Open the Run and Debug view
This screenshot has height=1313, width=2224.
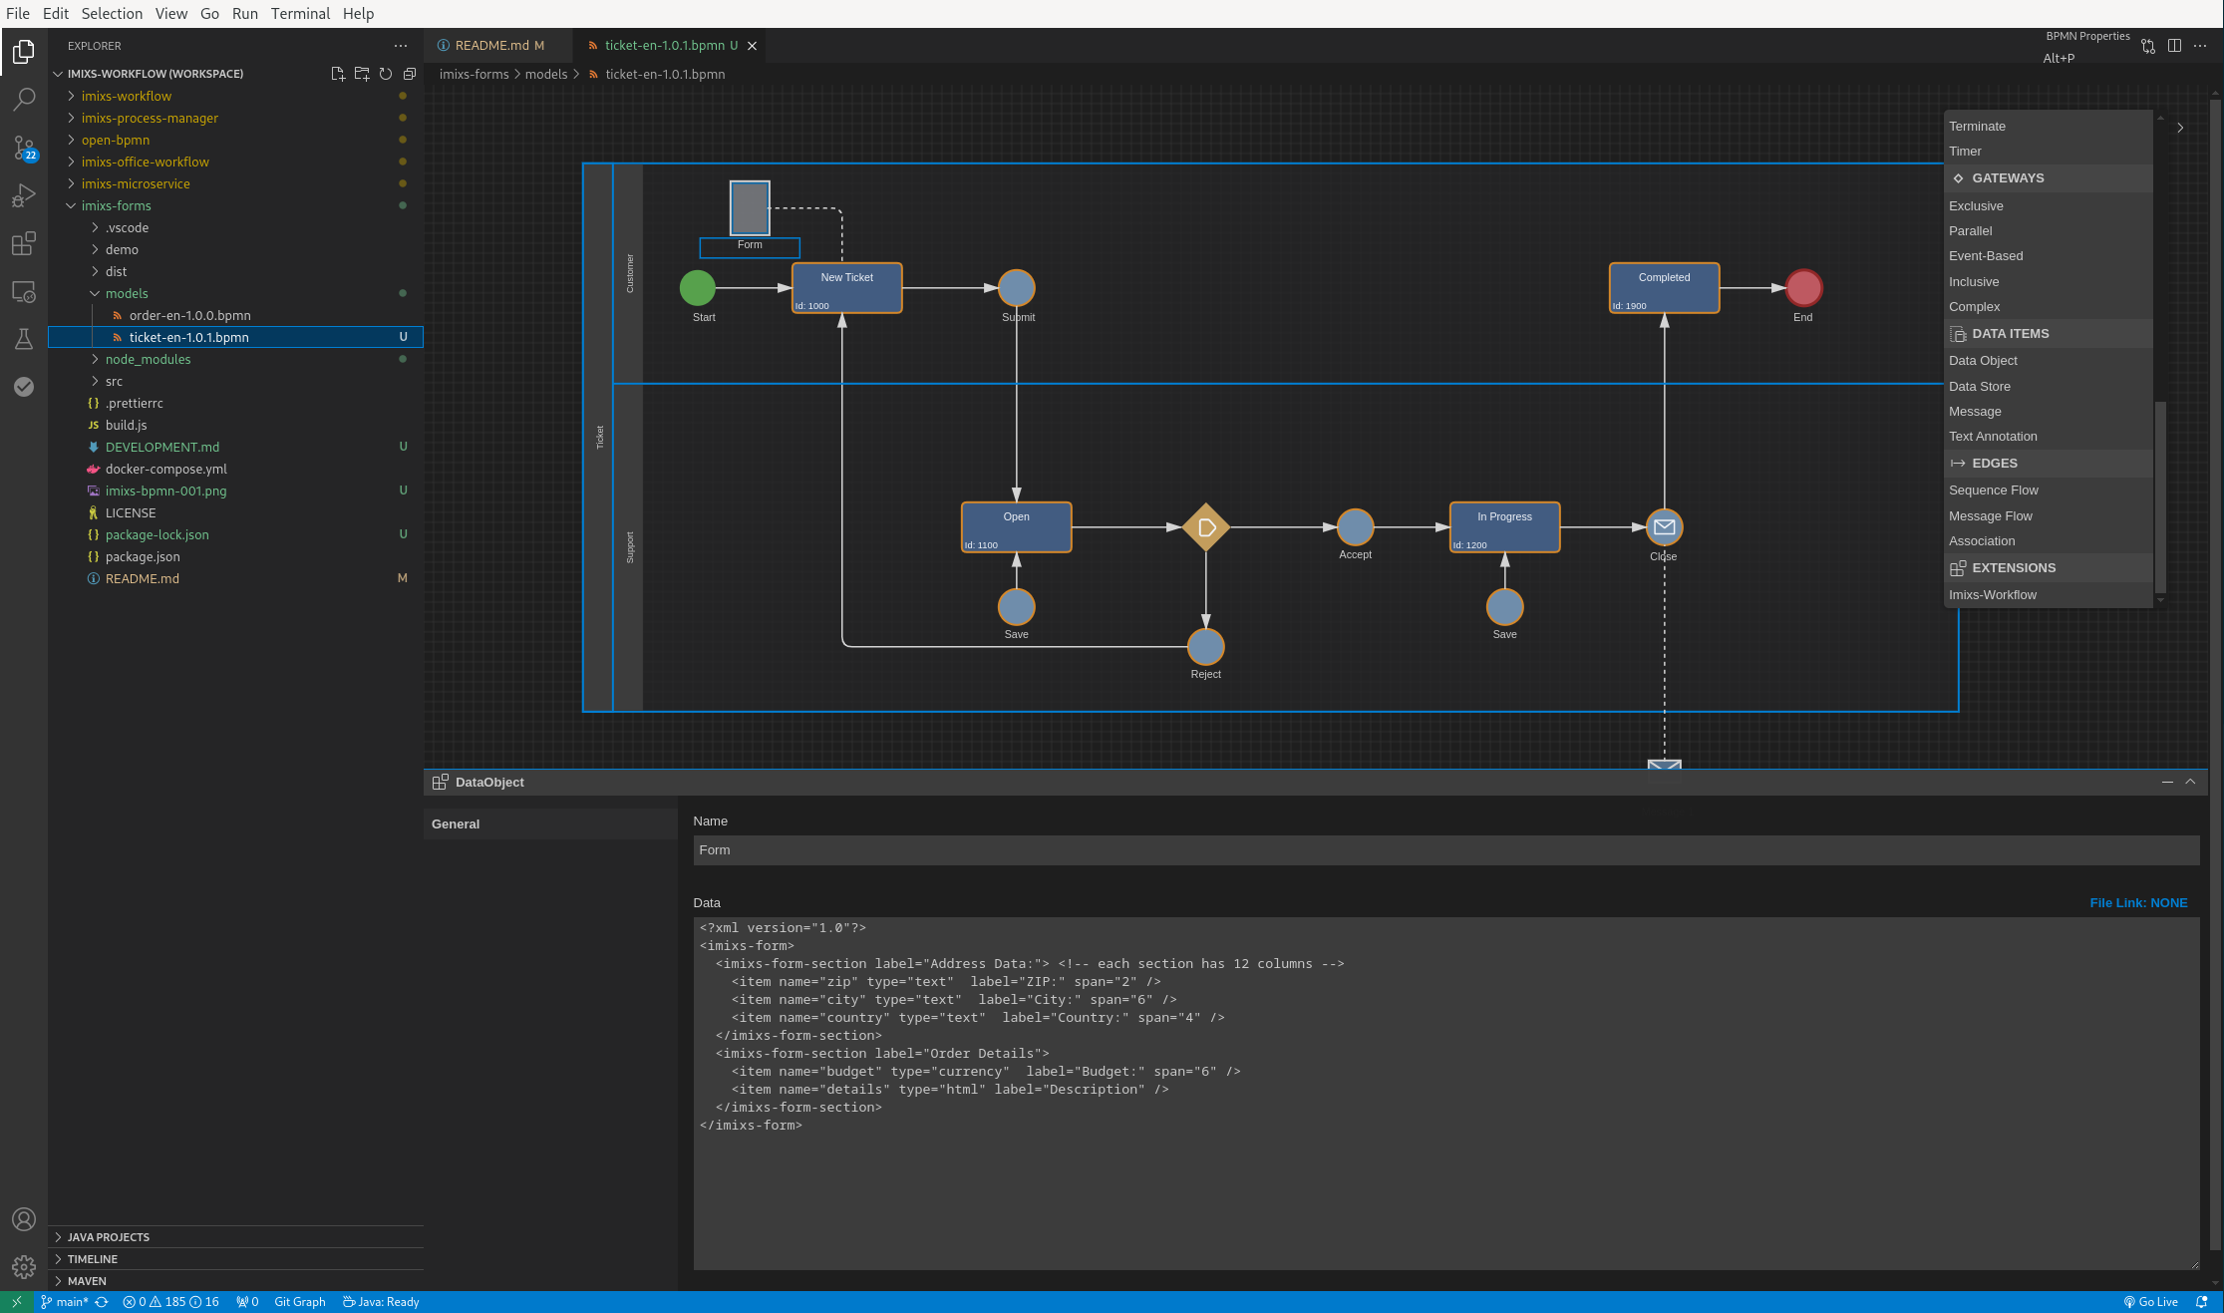(24, 195)
